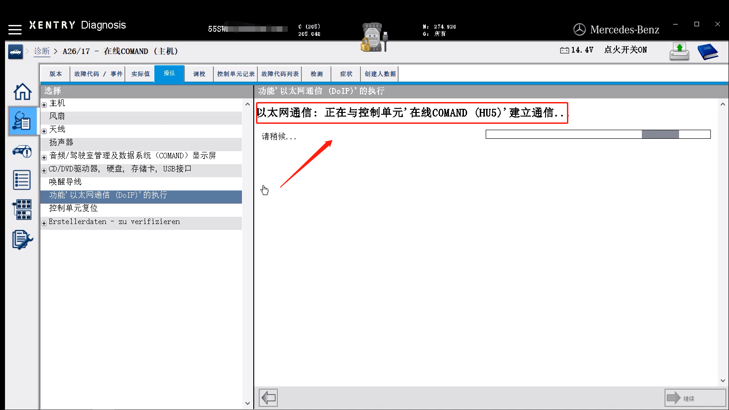The height and width of the screenshot is (410, 729).
Task: Switch to the 故障代码 / 事件 tab
Action: (x=98, y=74)
